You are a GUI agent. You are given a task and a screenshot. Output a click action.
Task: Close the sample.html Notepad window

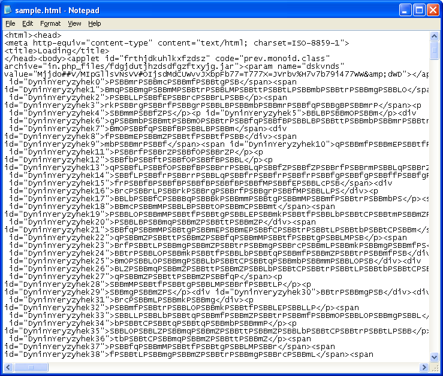(x=430, y=10)
